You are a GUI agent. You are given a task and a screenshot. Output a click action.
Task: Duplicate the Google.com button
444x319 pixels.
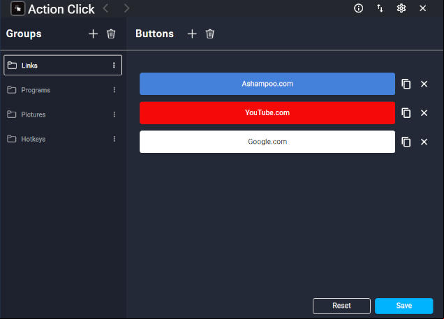(x=406, y=142)
